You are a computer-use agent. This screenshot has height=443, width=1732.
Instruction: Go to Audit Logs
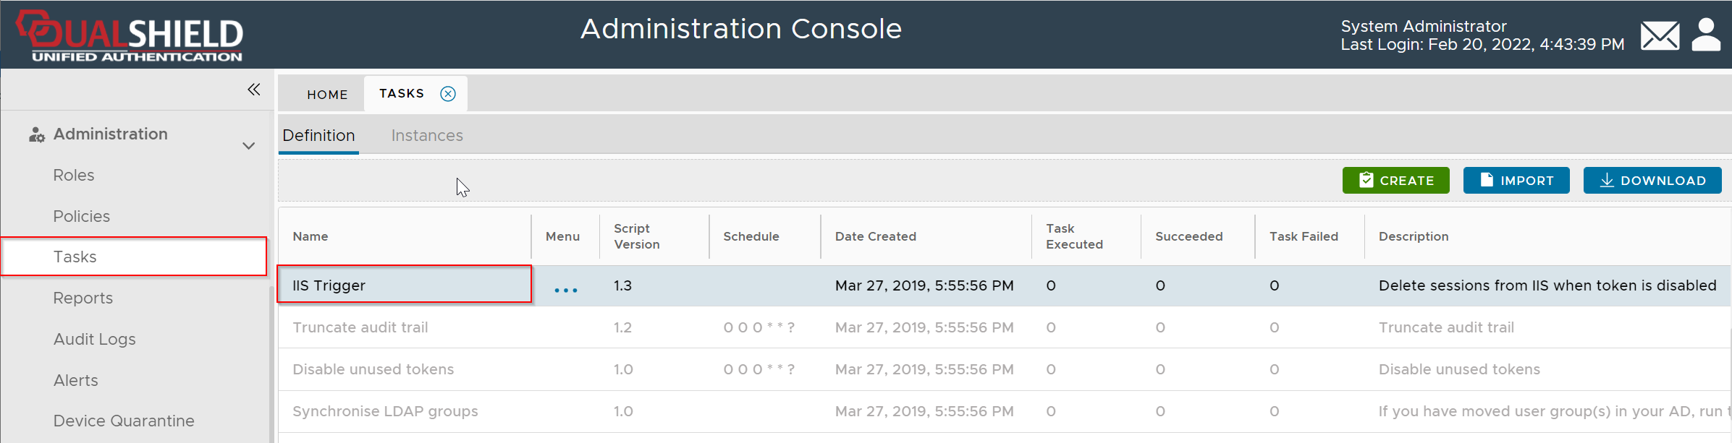click(x=95, y=340)
